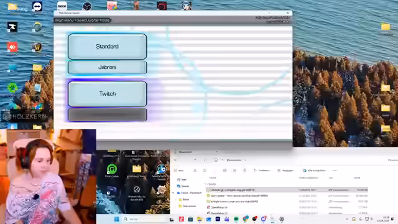Image resolution: width=398 pixels, height=224 pixels.
Task: Click the cut scissors icon in Explorer
Action: 195,170
